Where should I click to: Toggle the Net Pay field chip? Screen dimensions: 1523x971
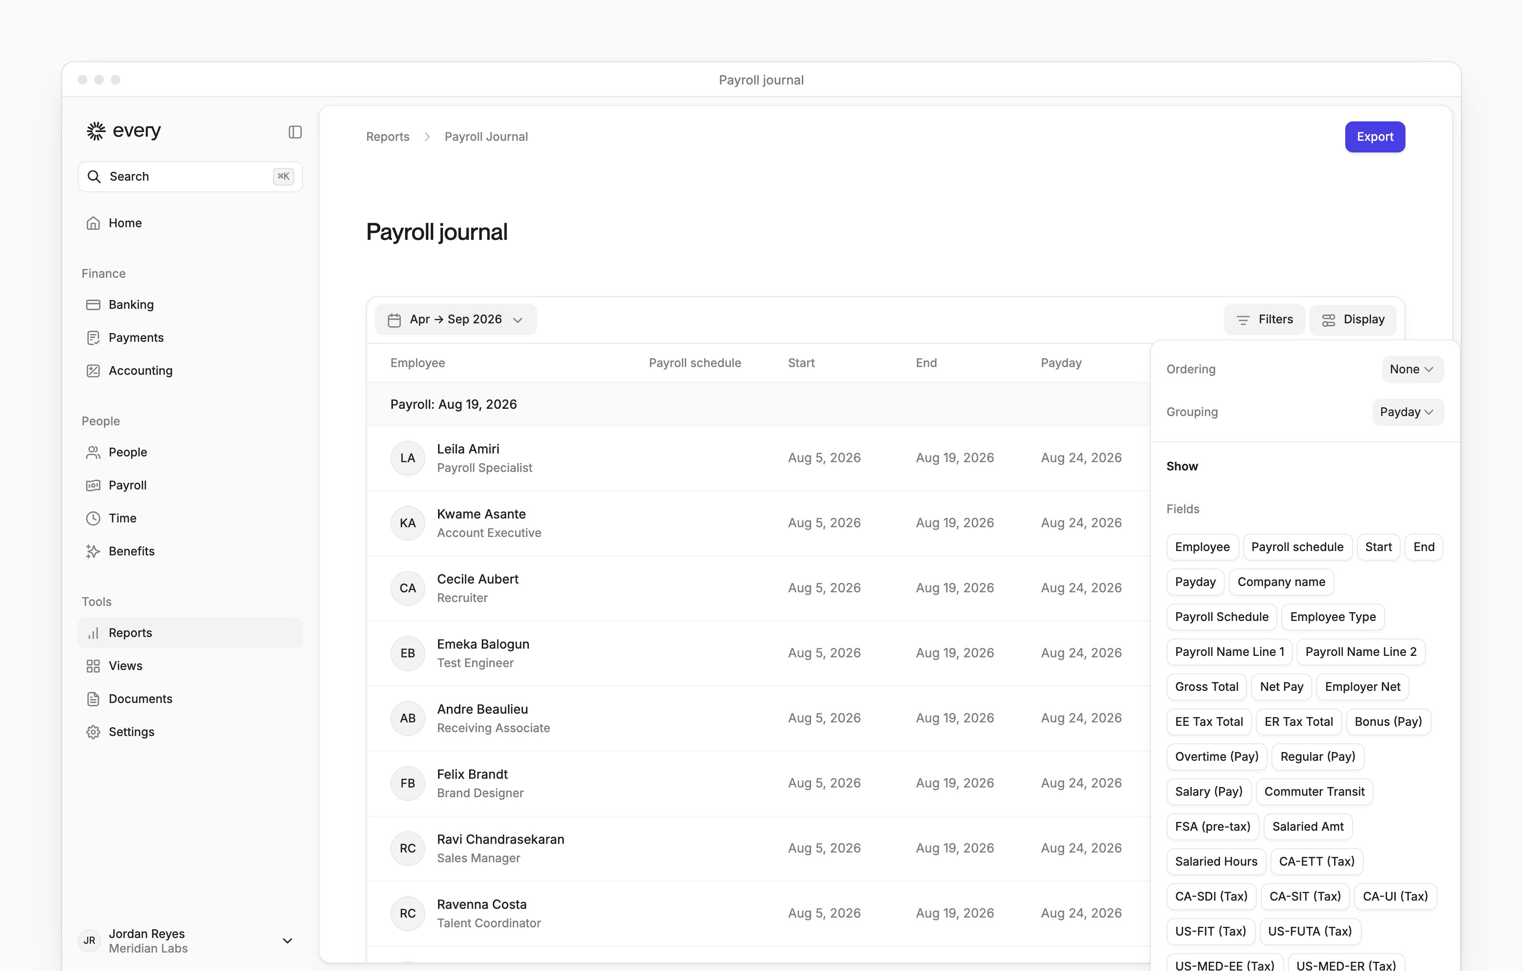pos(1282,686)
